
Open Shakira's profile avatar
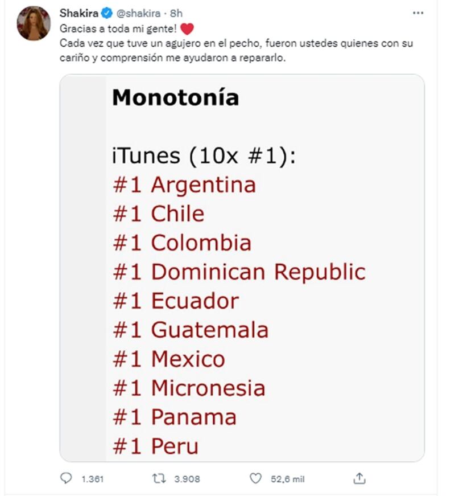coord(34,23)
